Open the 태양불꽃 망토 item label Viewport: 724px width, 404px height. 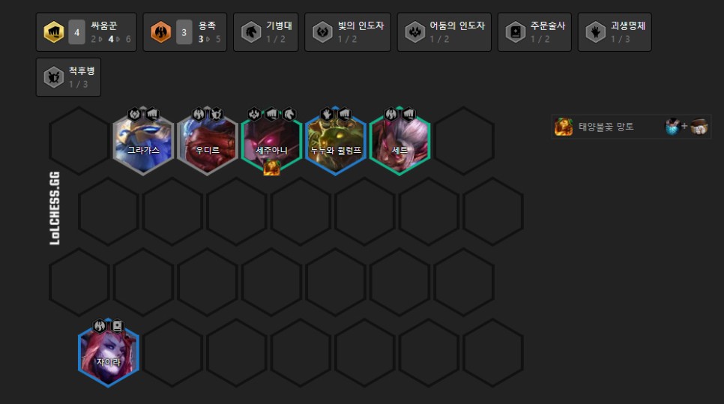pyautogui.click(x=606, y=127)
